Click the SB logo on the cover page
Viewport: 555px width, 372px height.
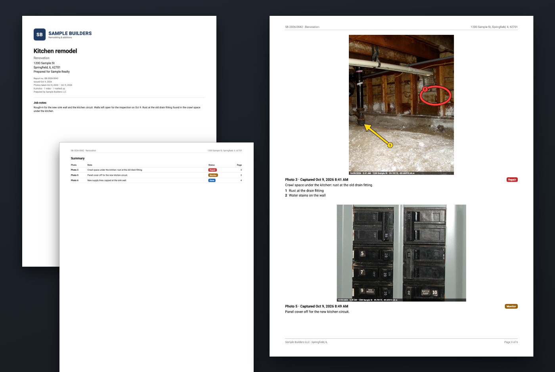point(40,34)
